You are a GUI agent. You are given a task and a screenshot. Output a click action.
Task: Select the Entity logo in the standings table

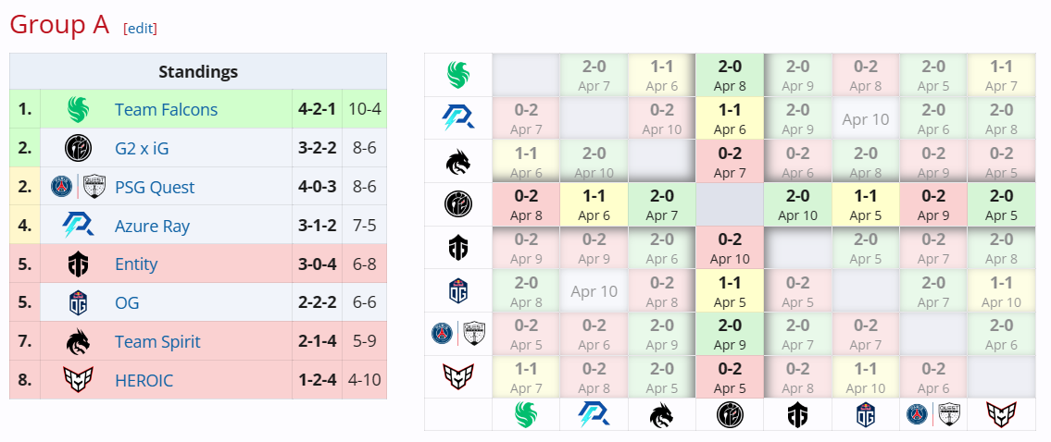click(x=78, y=264)
